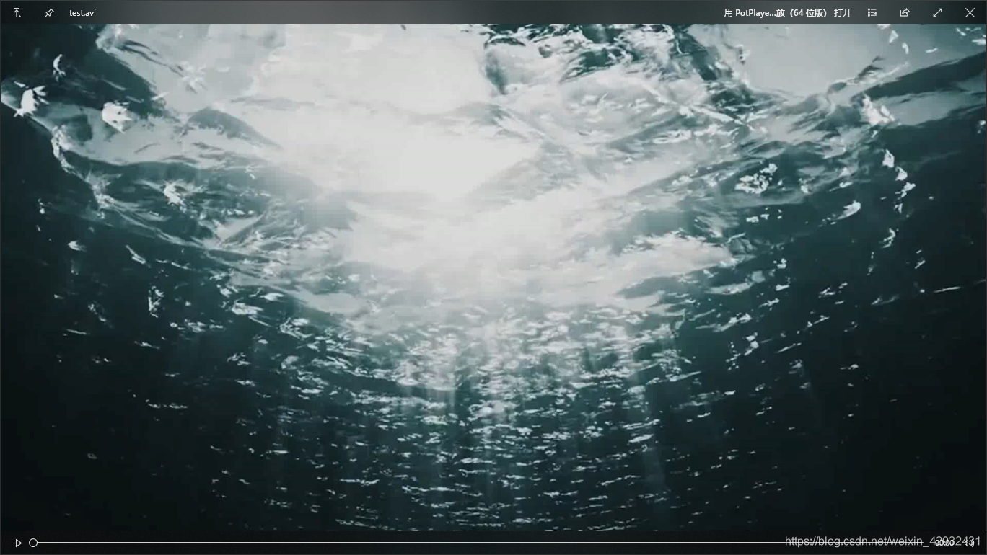Open test.avi with PotPlayer 64-bit

(788, 13)
